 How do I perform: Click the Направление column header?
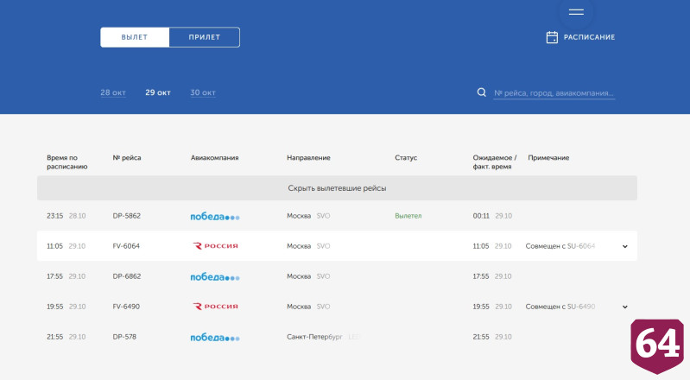click(308, 158)
